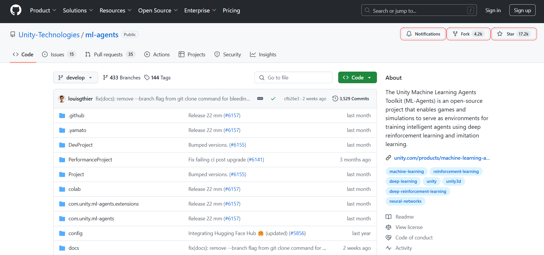The image size is (544, 255).
Task: Expand the Resources menu
Action: 116,10
